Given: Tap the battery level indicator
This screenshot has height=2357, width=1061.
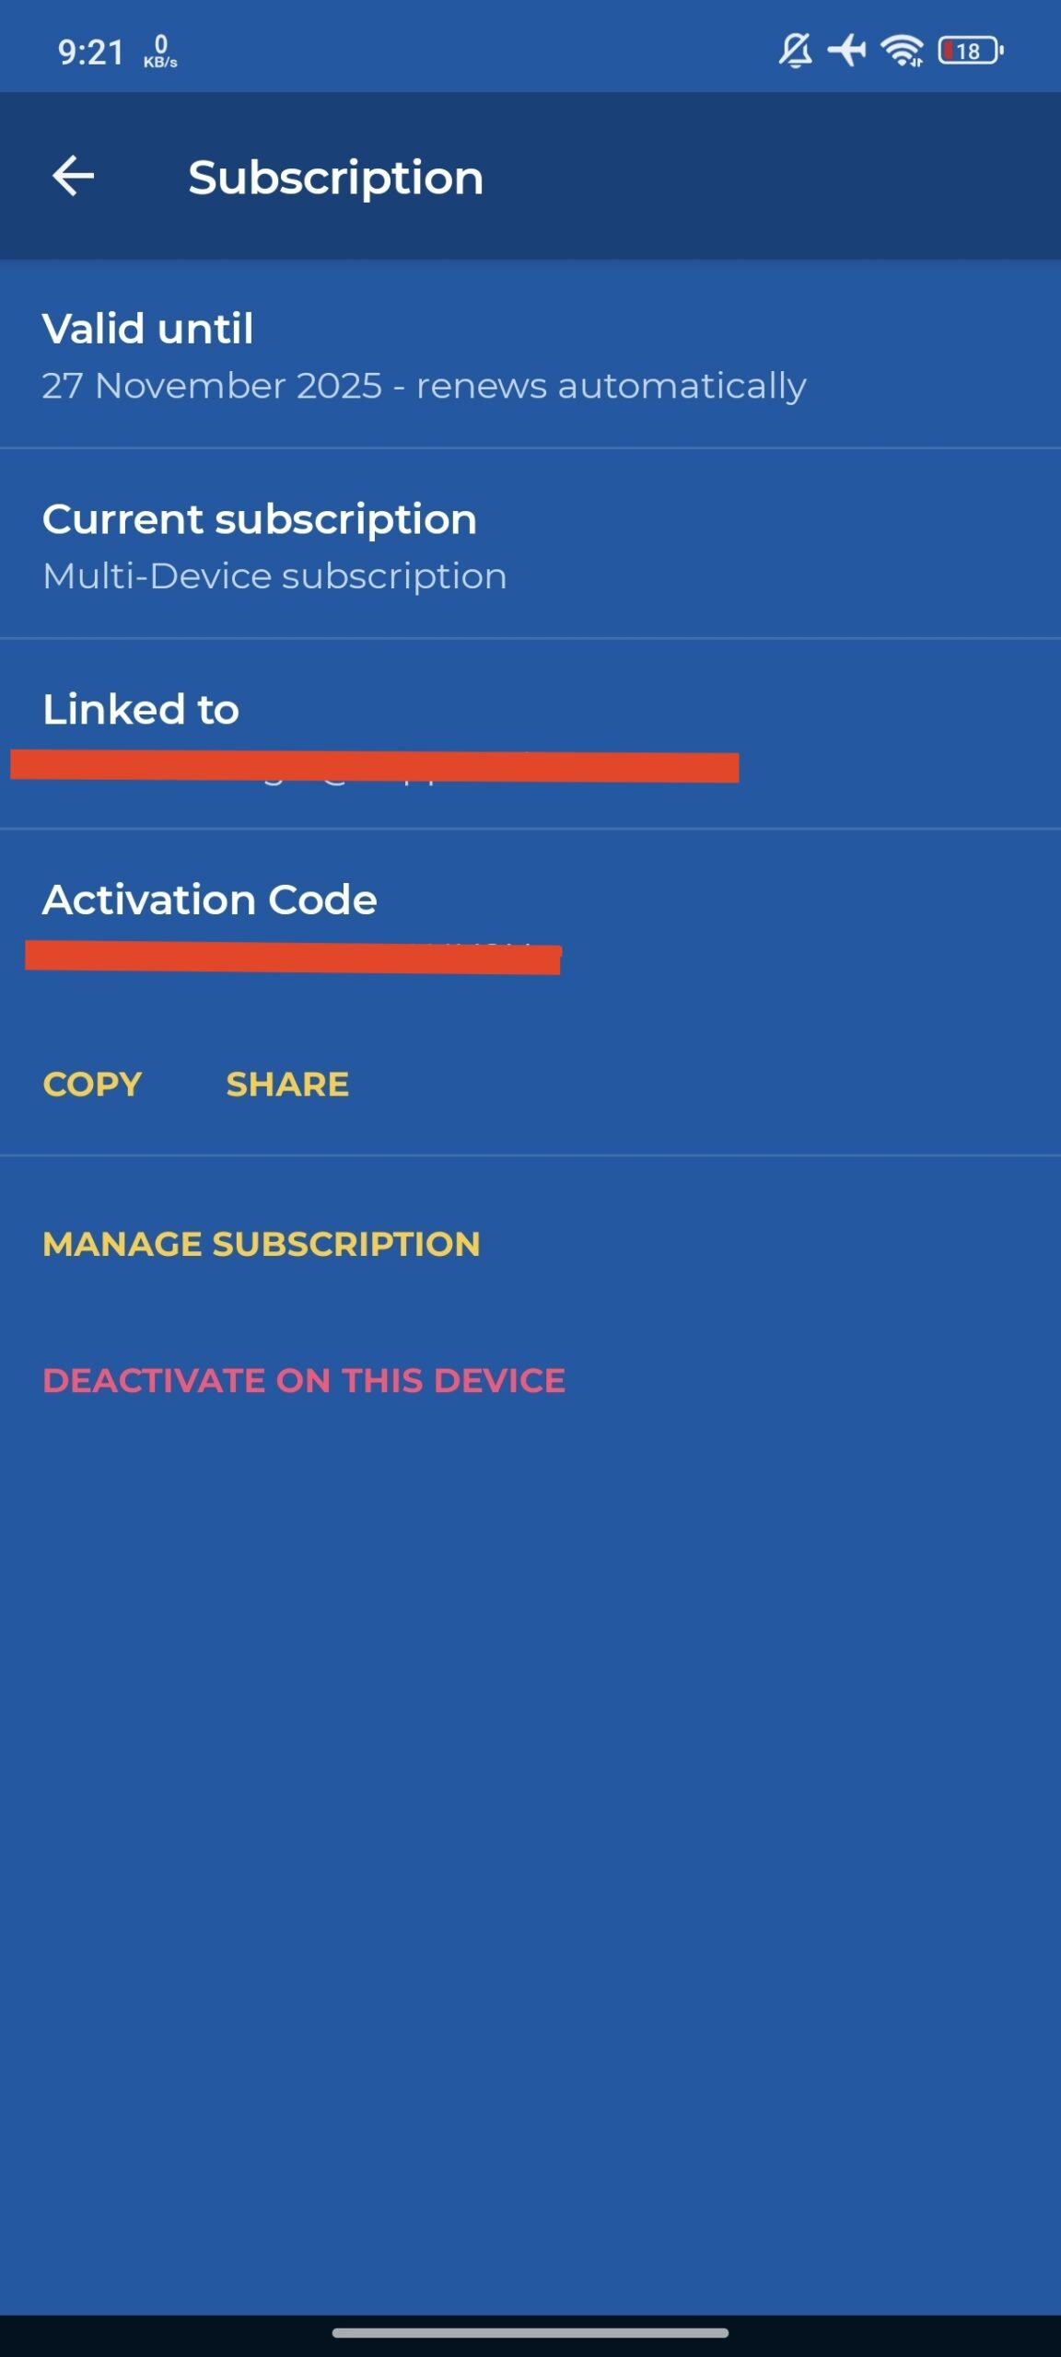Looking at the screenshot, I should 970,51.
